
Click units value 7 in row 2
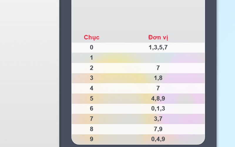point(158,68)
